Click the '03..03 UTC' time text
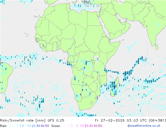 [137, 120]
